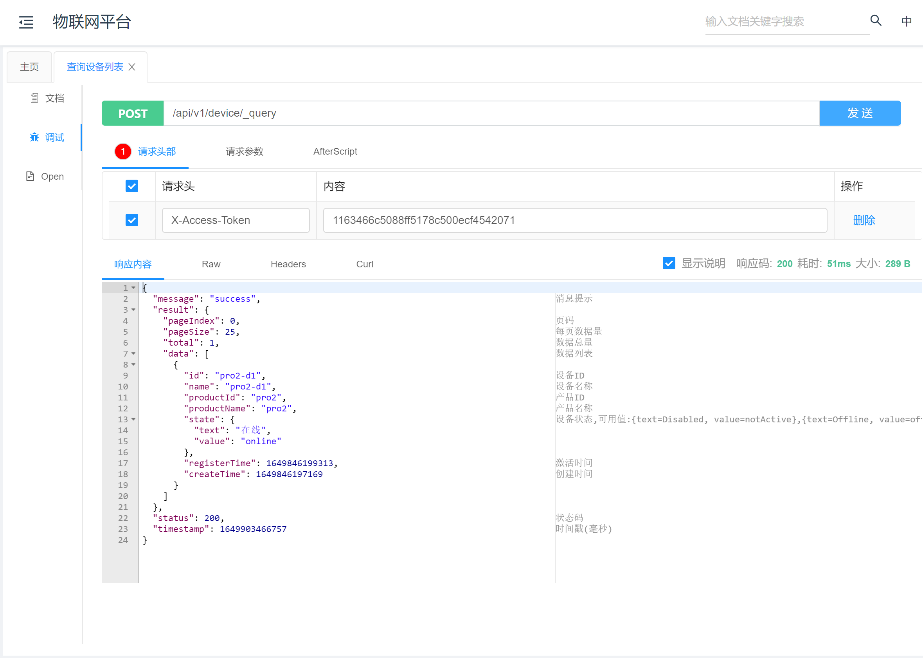The width and height of the screenshot is (923, 658).
Task: Click the 时间戳(毫秒) description text
Action: [584, 529]
